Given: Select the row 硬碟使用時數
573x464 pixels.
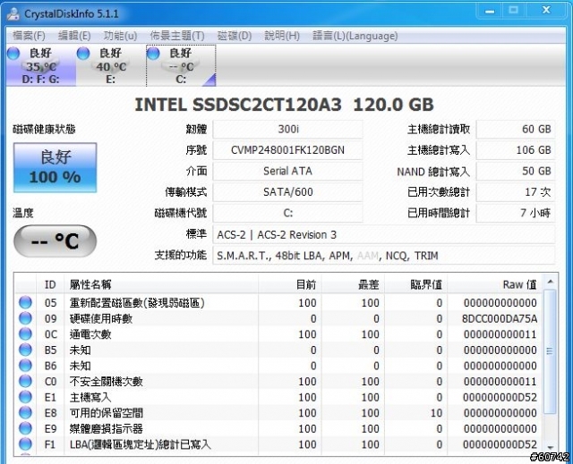Looking at the screenshot, I should (278, 318).
